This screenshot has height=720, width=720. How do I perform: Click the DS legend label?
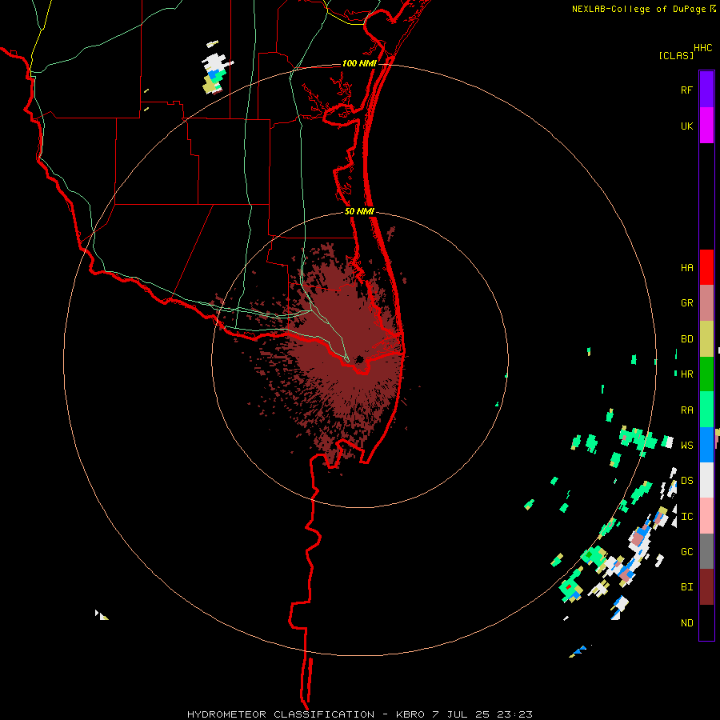686,480
